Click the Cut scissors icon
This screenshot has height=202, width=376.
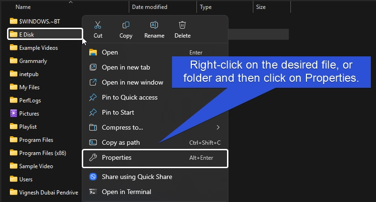[98, 25]
